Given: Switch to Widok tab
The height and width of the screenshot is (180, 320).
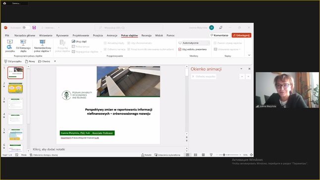Looking at the screenshot, I should pyautogui.click(x=159, y=35).
